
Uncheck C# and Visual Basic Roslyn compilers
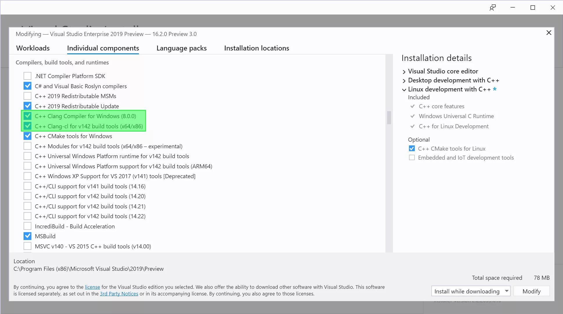(27, 86)
